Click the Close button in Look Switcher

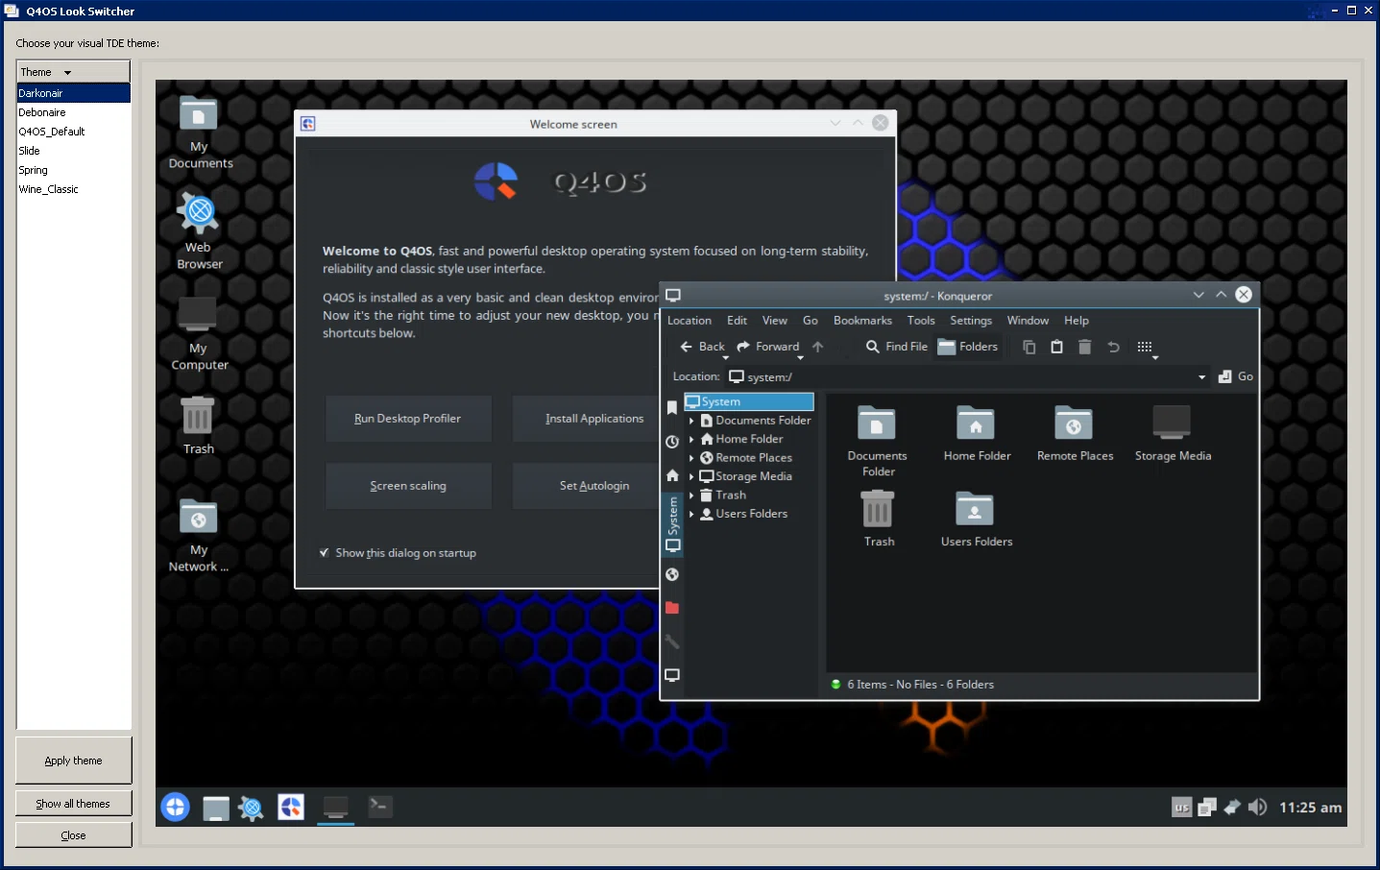74,835
